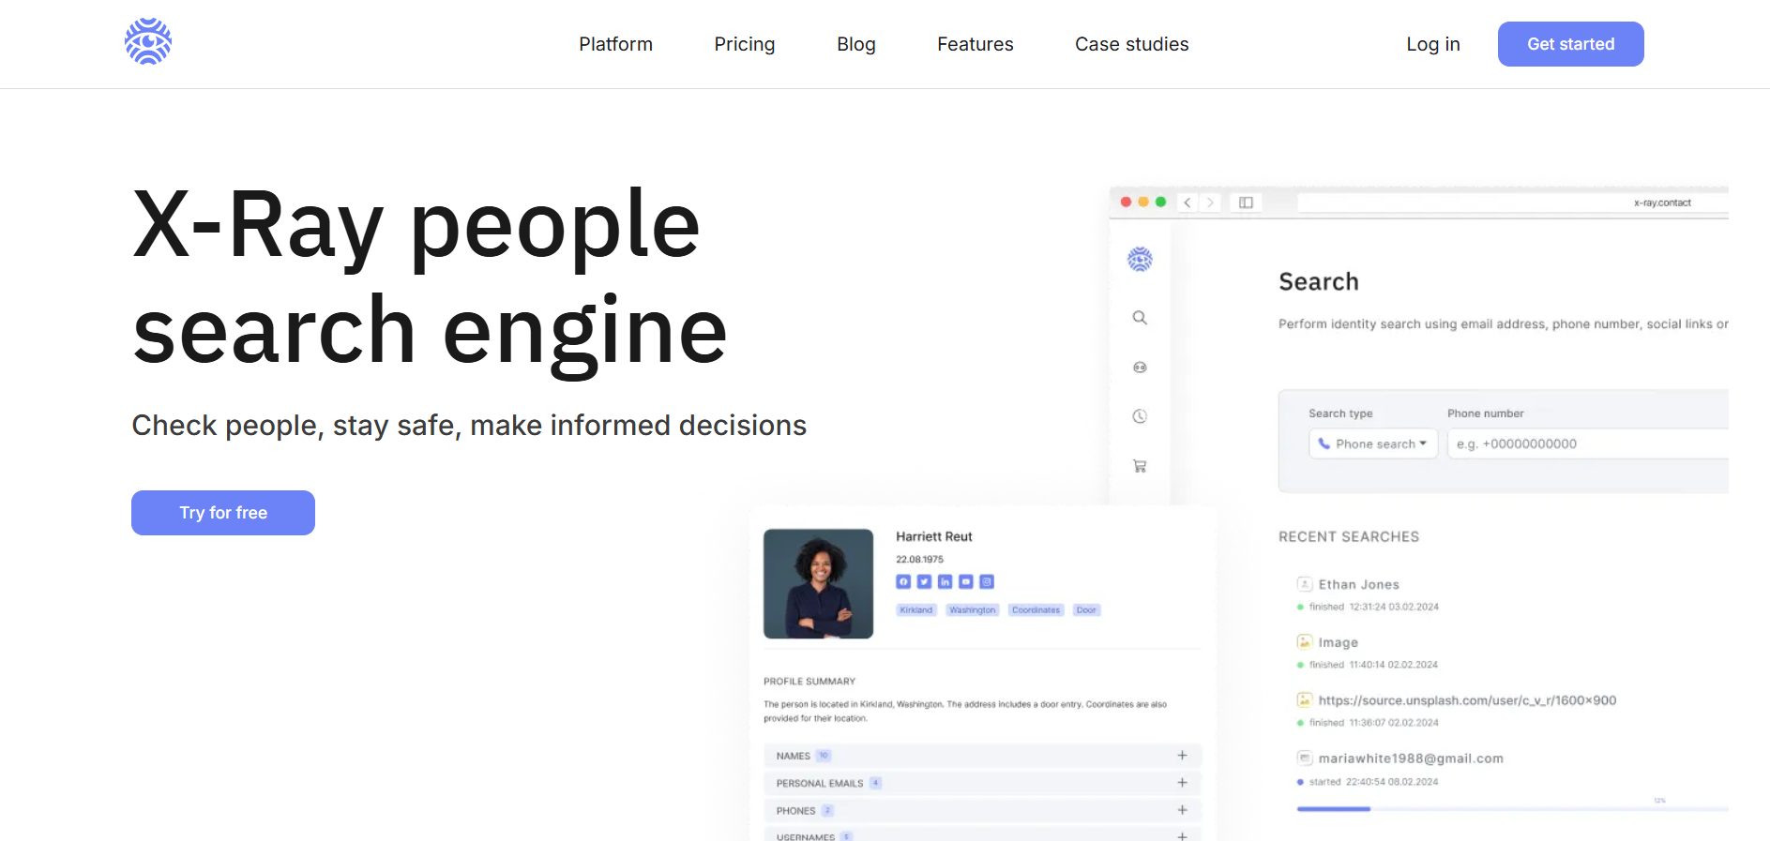Image resolution: width=1770 pixels, height=841 pixels.
Task: Click the LinkedIn icon on Harriett Reut's profile
Action: point(945,582)
